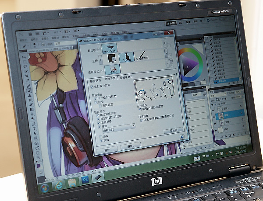Open the 檔案(F) menu

[24, 40]
